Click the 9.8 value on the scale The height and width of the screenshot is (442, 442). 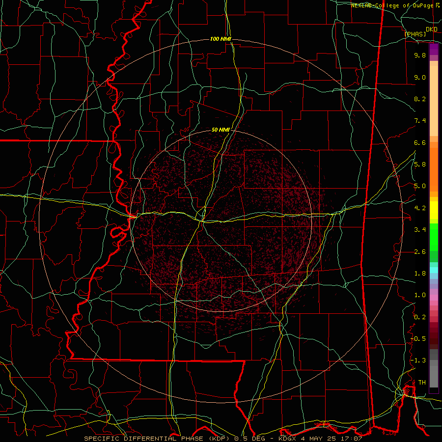(x=420, y=55)
